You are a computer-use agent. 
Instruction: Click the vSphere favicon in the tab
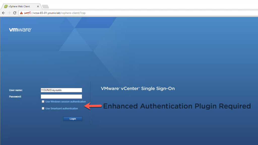pyautogui.click(x=6, y=7)
